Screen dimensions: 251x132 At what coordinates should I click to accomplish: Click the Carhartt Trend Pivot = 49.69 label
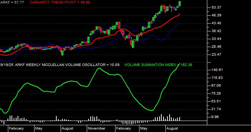60,2
